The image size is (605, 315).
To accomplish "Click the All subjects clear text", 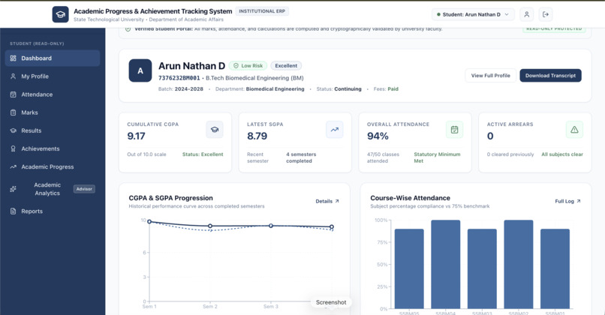I will click(x=562, y=154).
